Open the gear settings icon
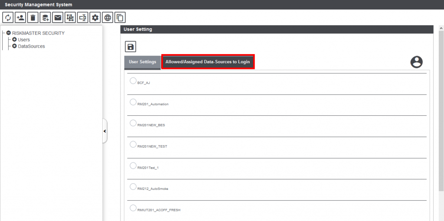The width and height of the screenshot is (444, 221). click(95, 18)
